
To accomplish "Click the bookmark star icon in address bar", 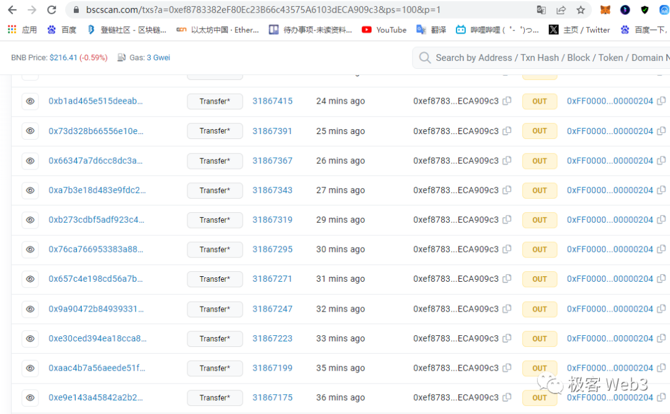I will pyautogui.click(x=581, y=10).
